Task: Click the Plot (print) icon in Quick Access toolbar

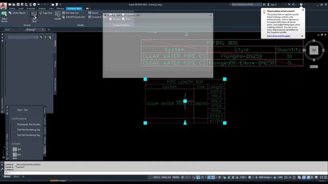Action: [x=34, y=5]
